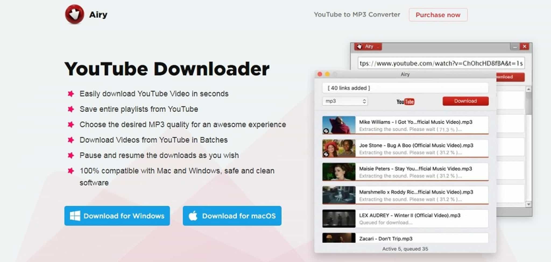This screenshot has height=262, width=551.
Task: Click the partially hidden Download button in Windows window
Action: click(510, 77)
